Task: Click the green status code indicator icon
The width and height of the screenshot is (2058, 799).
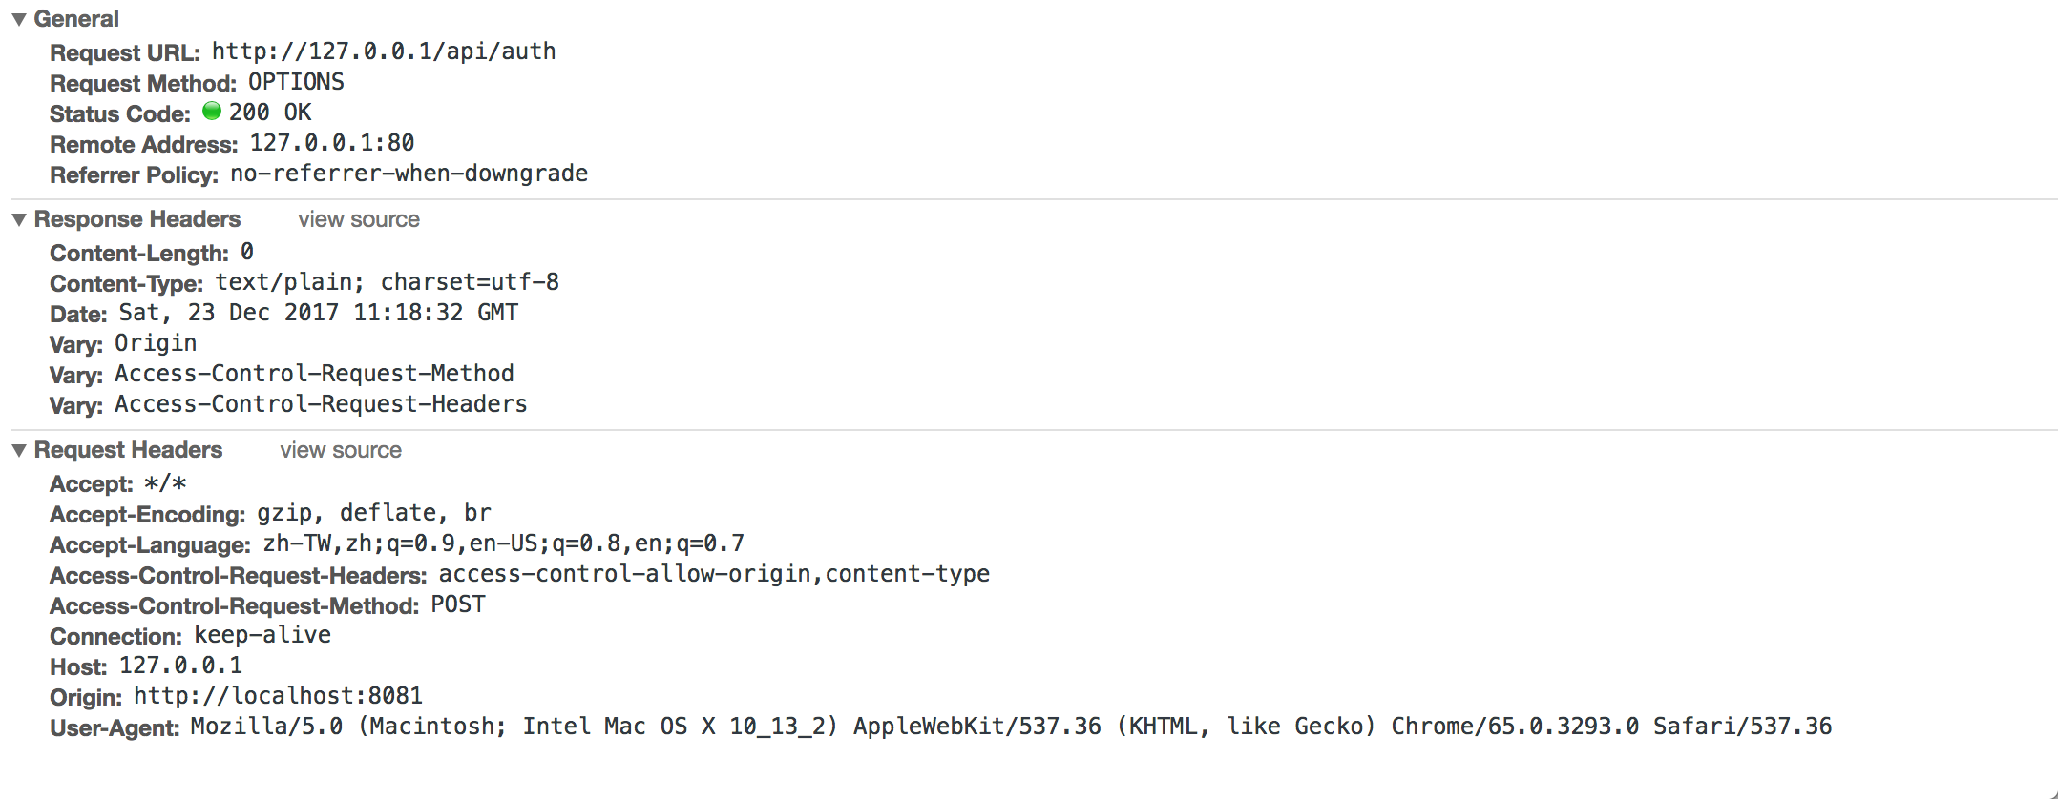Action: coord(212,112)
